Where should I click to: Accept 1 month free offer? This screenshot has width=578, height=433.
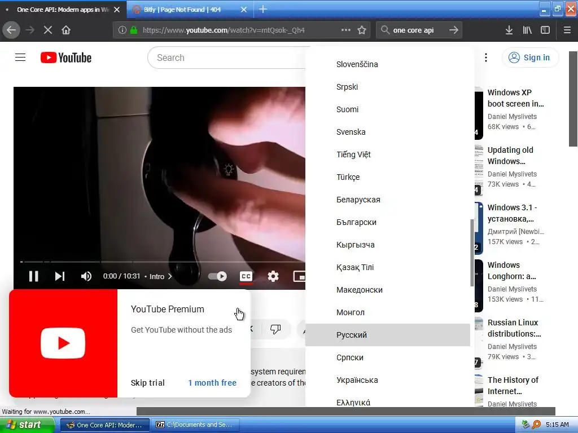coord(212,383)
